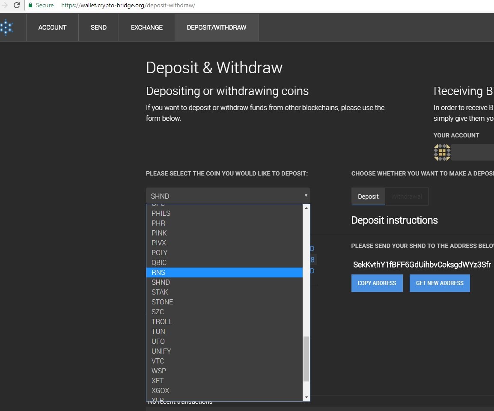Toggle the SHND coin select dropdown

point(228,196)
